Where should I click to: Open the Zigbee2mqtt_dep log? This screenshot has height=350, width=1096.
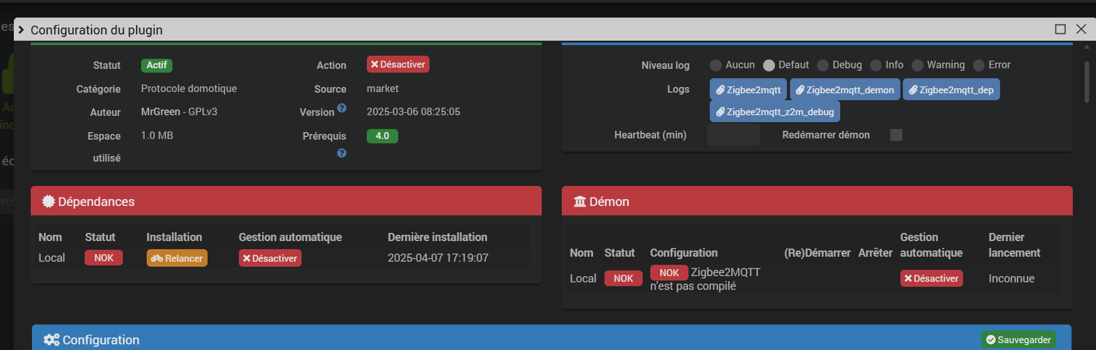click(x=951, y=90)
